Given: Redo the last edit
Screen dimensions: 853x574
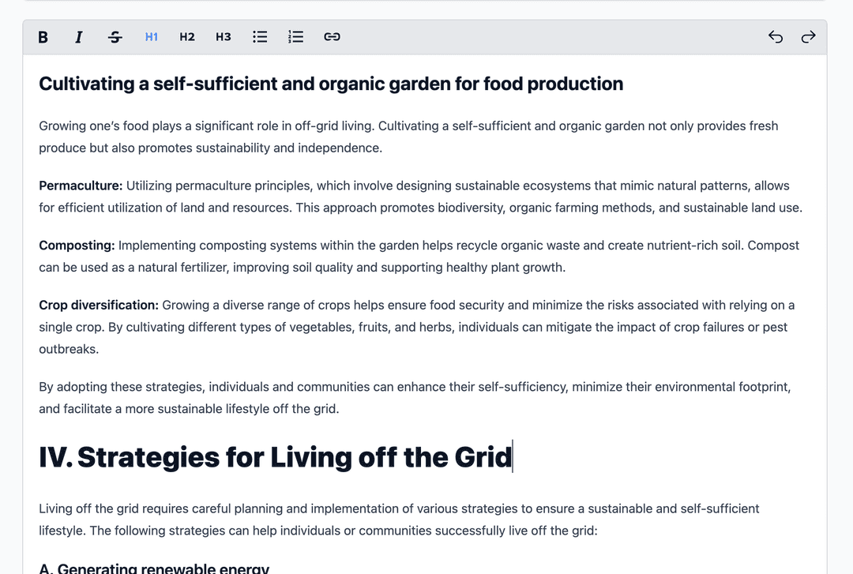Looking at the screenshot, I should click(808, 36).
